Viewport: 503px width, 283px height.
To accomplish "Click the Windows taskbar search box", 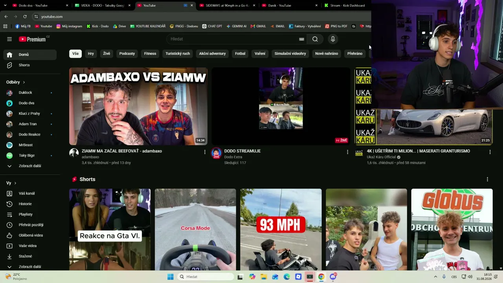I will 206,277.
